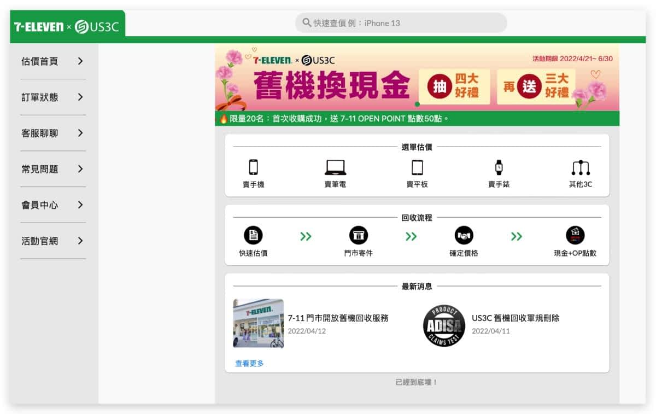Select the laptop icon for 賣筆電
656x414 pixels.
(335, 167)
